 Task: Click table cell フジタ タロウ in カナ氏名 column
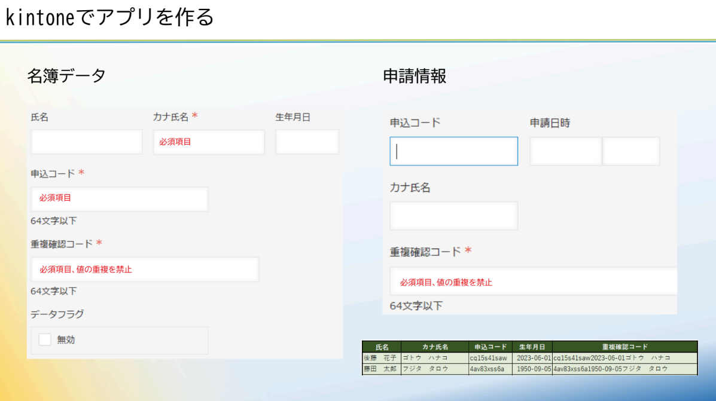pos(435,369)
